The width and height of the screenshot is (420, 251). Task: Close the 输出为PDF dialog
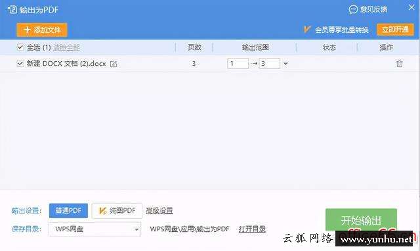tap(411, 7)
